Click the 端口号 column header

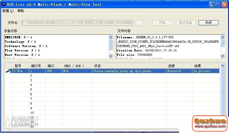(37, 66)
